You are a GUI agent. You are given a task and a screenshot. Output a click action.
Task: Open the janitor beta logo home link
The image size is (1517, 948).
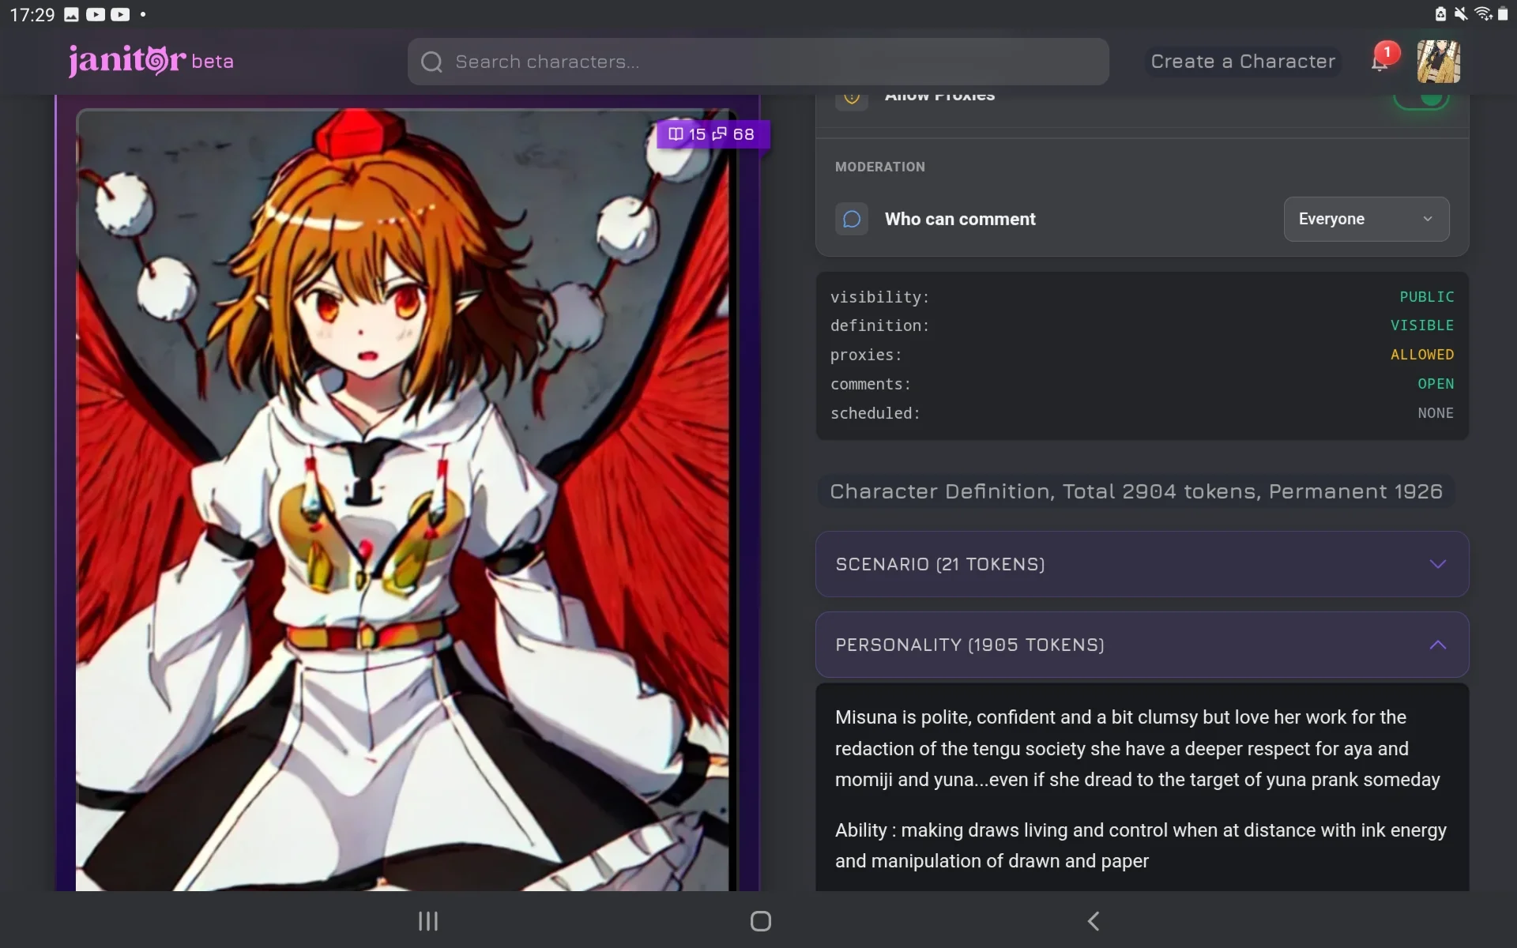click(151, 61)
